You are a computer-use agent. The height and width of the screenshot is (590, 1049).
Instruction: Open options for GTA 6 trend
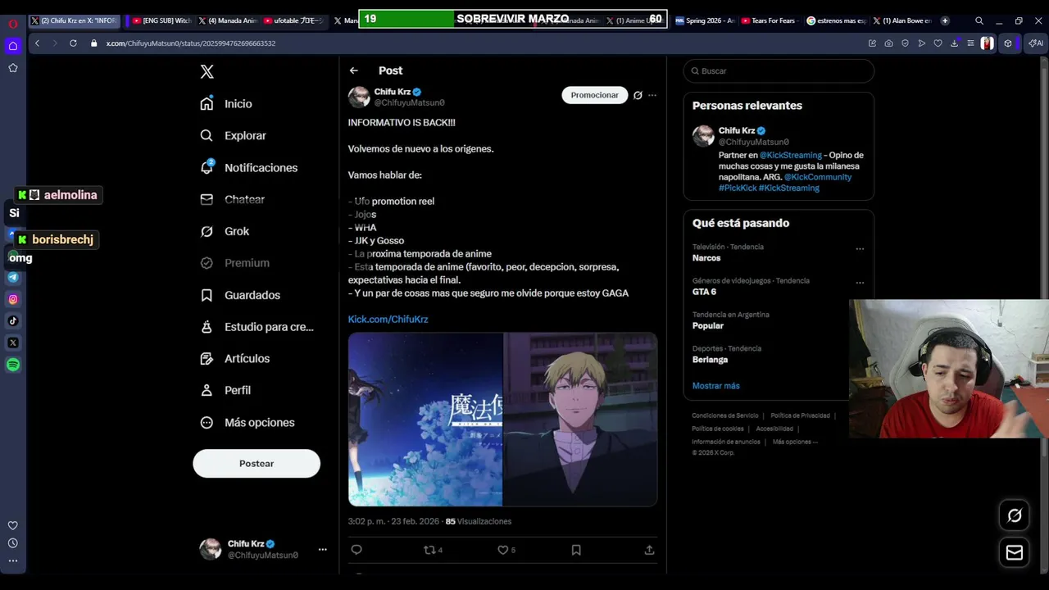[x=860, y=283]
